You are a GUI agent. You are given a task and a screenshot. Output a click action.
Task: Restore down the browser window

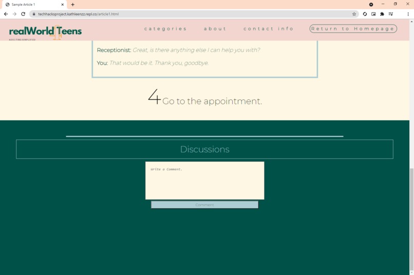pos(396,4)
